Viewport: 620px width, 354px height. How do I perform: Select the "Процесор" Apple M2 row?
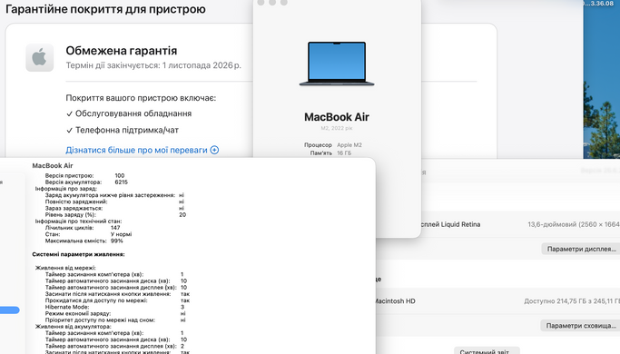click(333, 145)
